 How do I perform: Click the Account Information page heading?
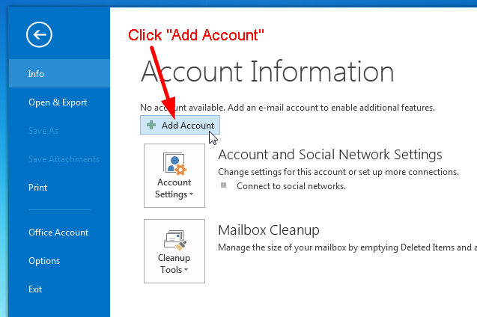(x=267, y=72)
